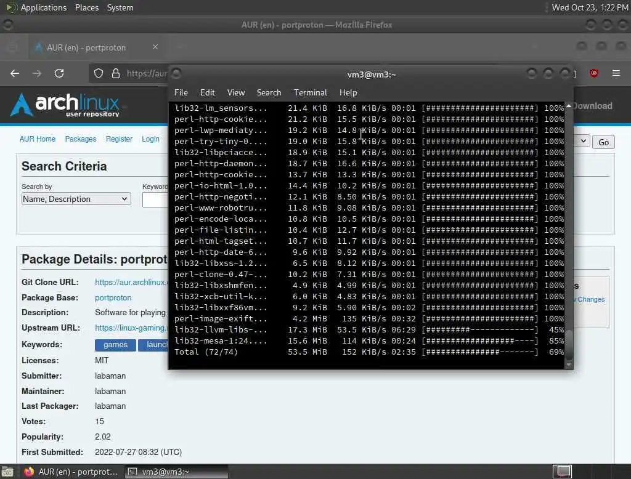Open terminal Help menu
The height and width of the screenshot is (479, 631).
pyautogui.click(x=348, y=92)
